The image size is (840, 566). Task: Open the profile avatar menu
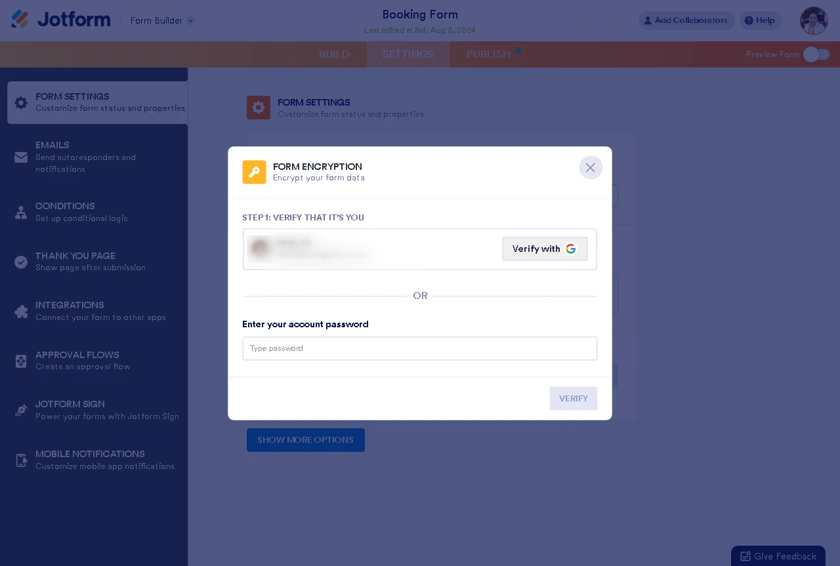[814, 20]
